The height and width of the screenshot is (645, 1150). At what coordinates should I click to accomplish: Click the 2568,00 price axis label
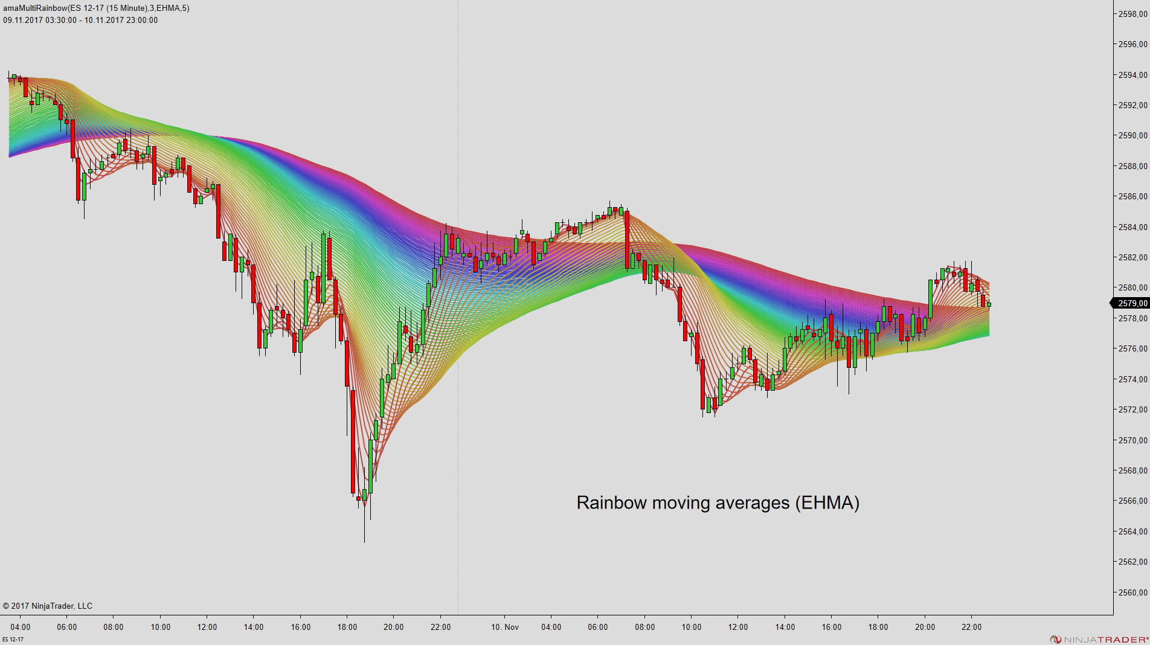1133,470
